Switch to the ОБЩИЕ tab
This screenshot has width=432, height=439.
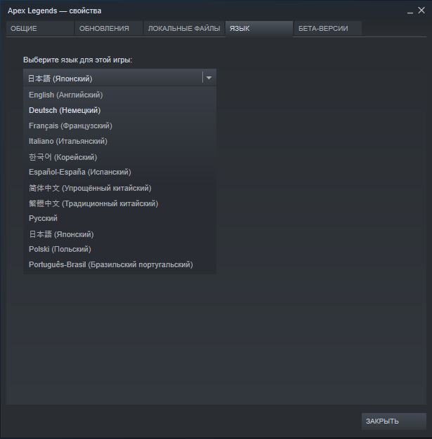40,28
